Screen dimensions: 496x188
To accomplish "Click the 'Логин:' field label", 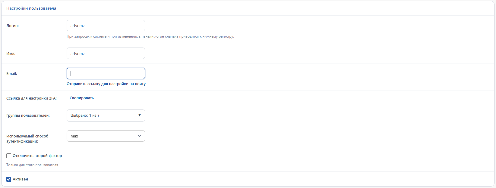I will [12, 26].
